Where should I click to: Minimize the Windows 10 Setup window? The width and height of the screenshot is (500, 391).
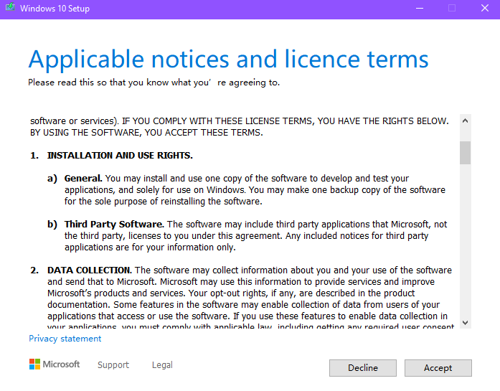pyautogui.click(x=419, y=9)
